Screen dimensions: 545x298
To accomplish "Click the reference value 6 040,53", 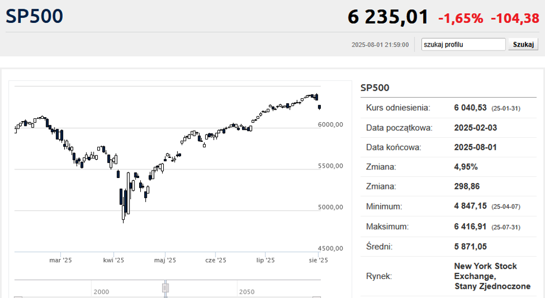I will (470, 108).
